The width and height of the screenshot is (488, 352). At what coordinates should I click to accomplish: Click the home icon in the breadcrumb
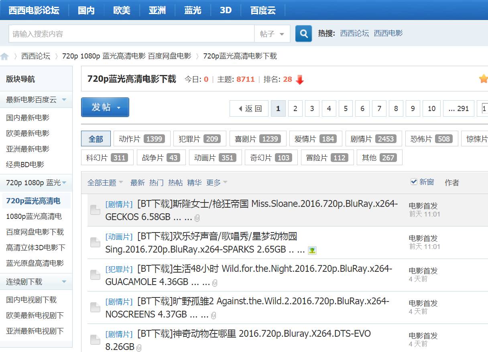point(4,56)
